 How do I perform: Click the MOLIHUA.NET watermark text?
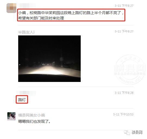130,80
